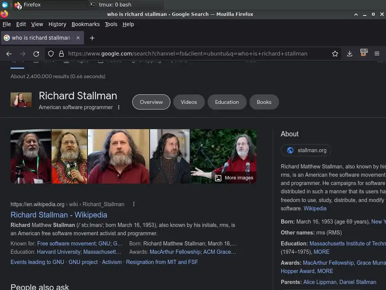Switch to the Firefox taskbar entry
The height and width of the screenshot is (290, 386).
(51, 5)
